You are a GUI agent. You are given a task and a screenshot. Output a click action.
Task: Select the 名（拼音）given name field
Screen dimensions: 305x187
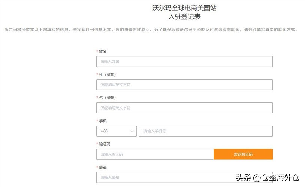[184, 108]
